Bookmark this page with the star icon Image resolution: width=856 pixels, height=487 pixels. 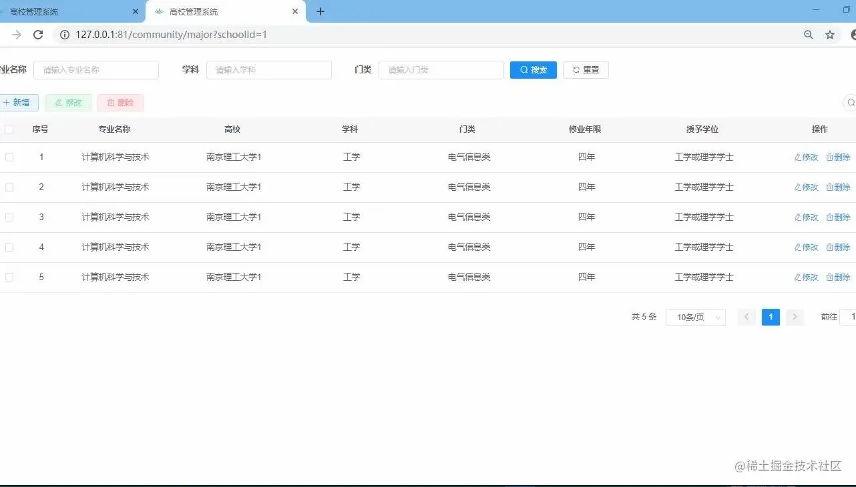coord(830,35)
